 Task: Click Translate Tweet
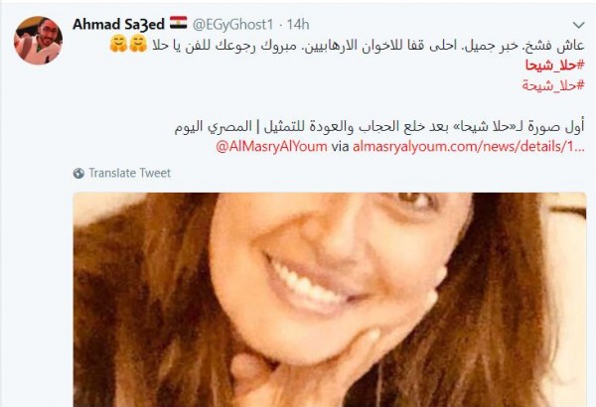click(x=129, y=174)
